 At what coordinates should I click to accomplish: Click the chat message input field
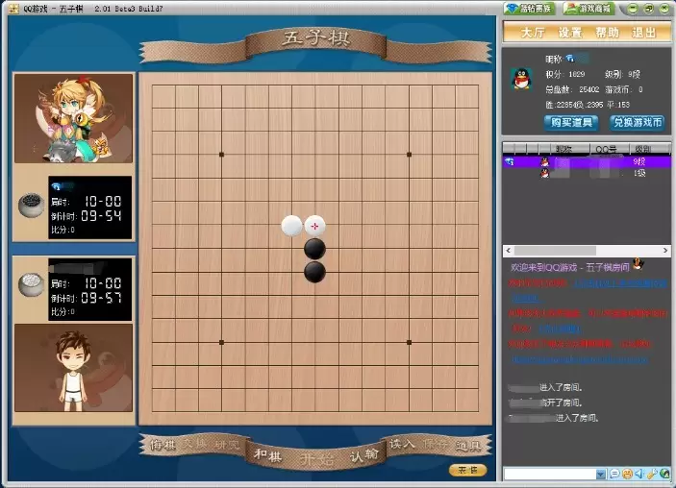point(550,475)
